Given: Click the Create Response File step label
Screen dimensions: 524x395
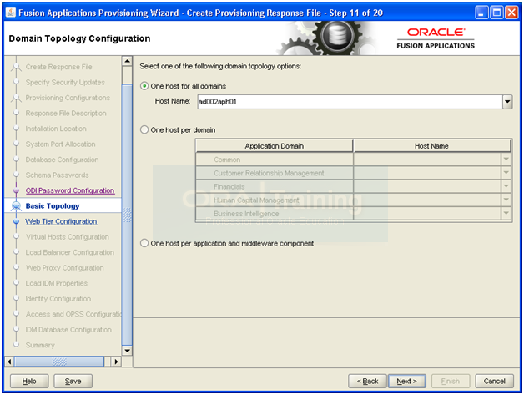Looking at the screenshot, I should tap(58, 67).
